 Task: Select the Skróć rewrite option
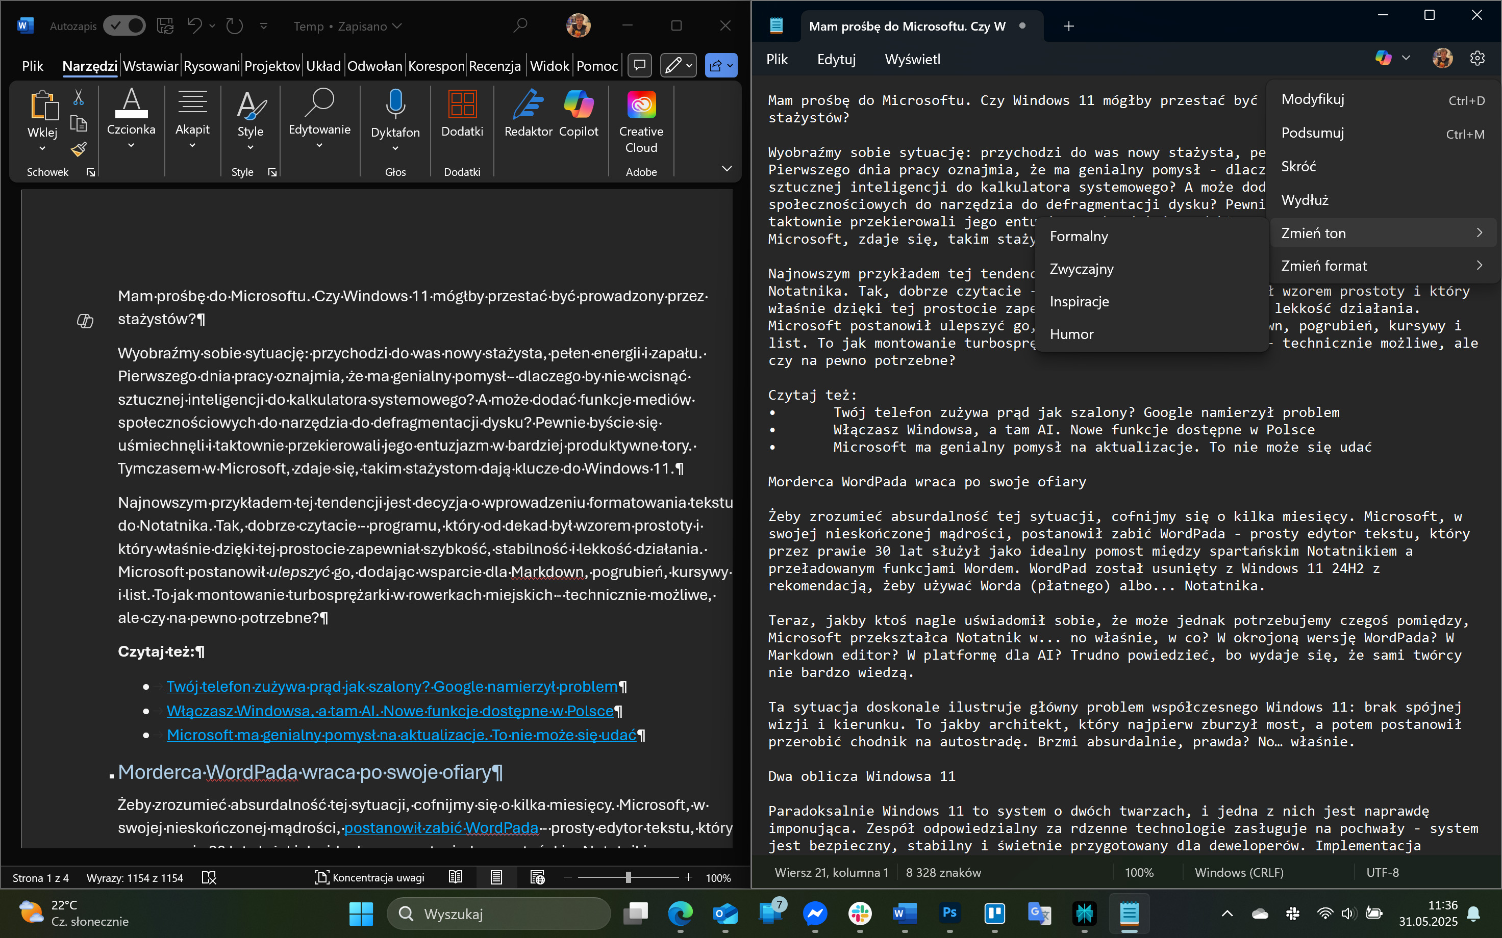(x=1383, y=167)
